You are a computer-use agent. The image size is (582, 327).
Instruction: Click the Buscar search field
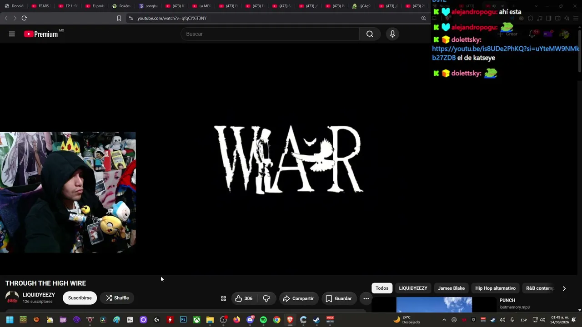click(270, 34)
